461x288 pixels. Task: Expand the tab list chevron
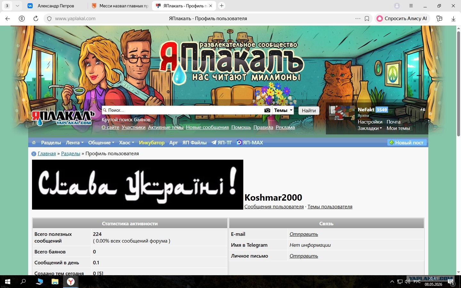[17, 6]
